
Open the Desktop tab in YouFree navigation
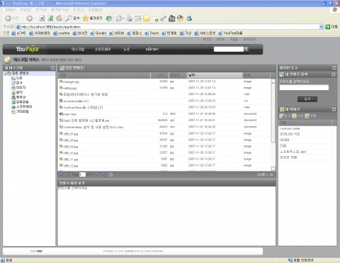(78, 49)
